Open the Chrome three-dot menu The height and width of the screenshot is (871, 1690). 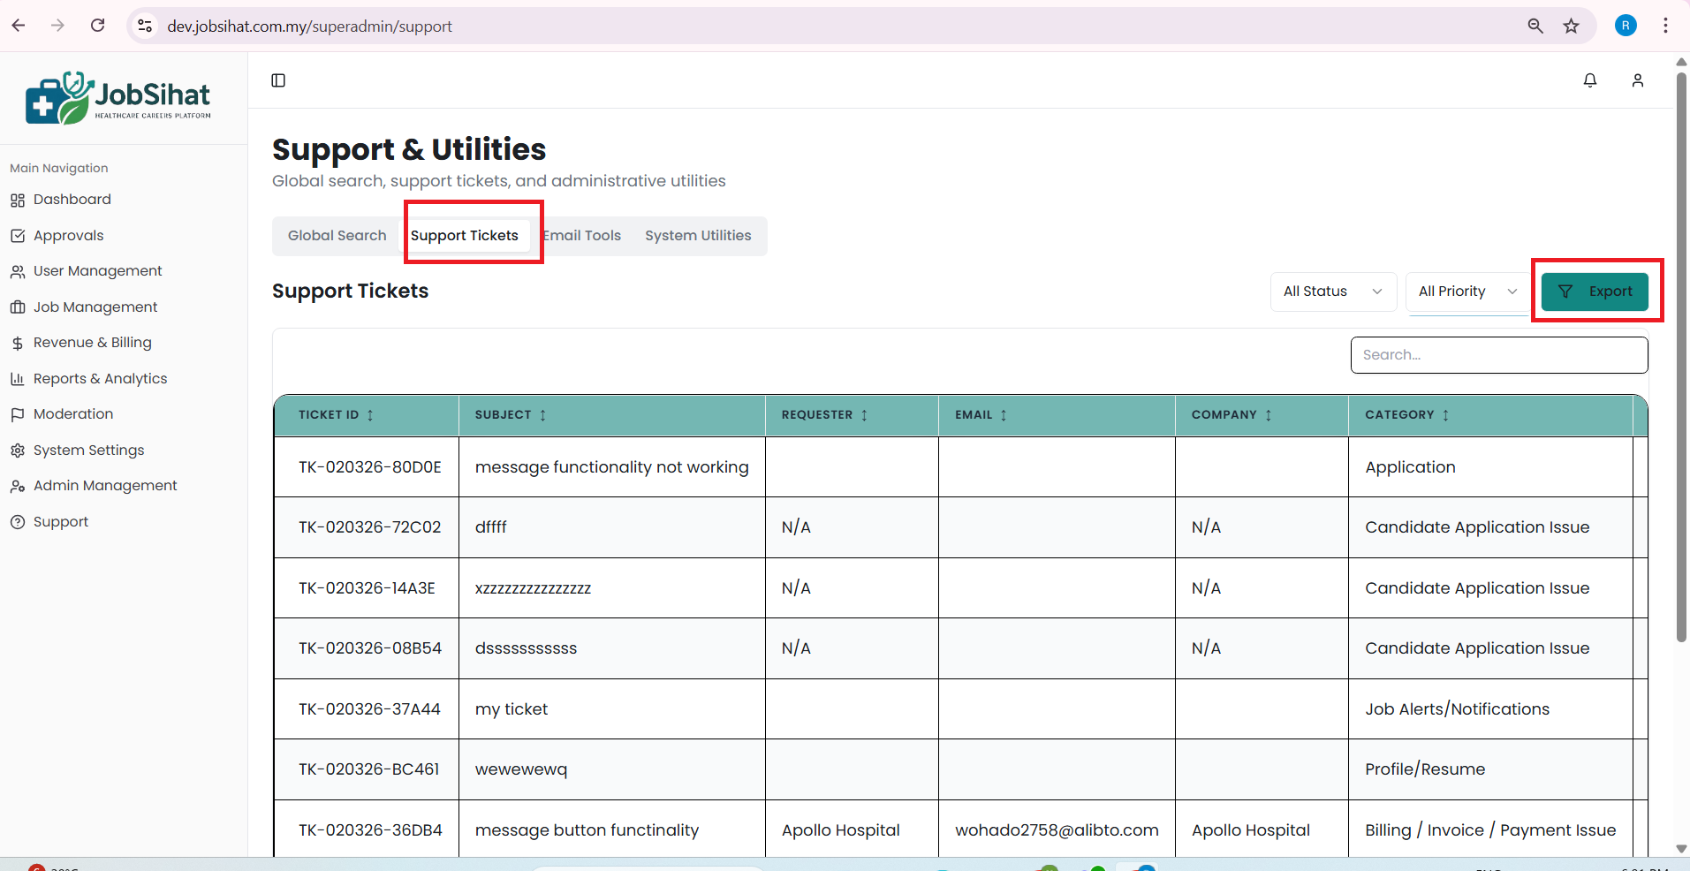pos(1665,26)
